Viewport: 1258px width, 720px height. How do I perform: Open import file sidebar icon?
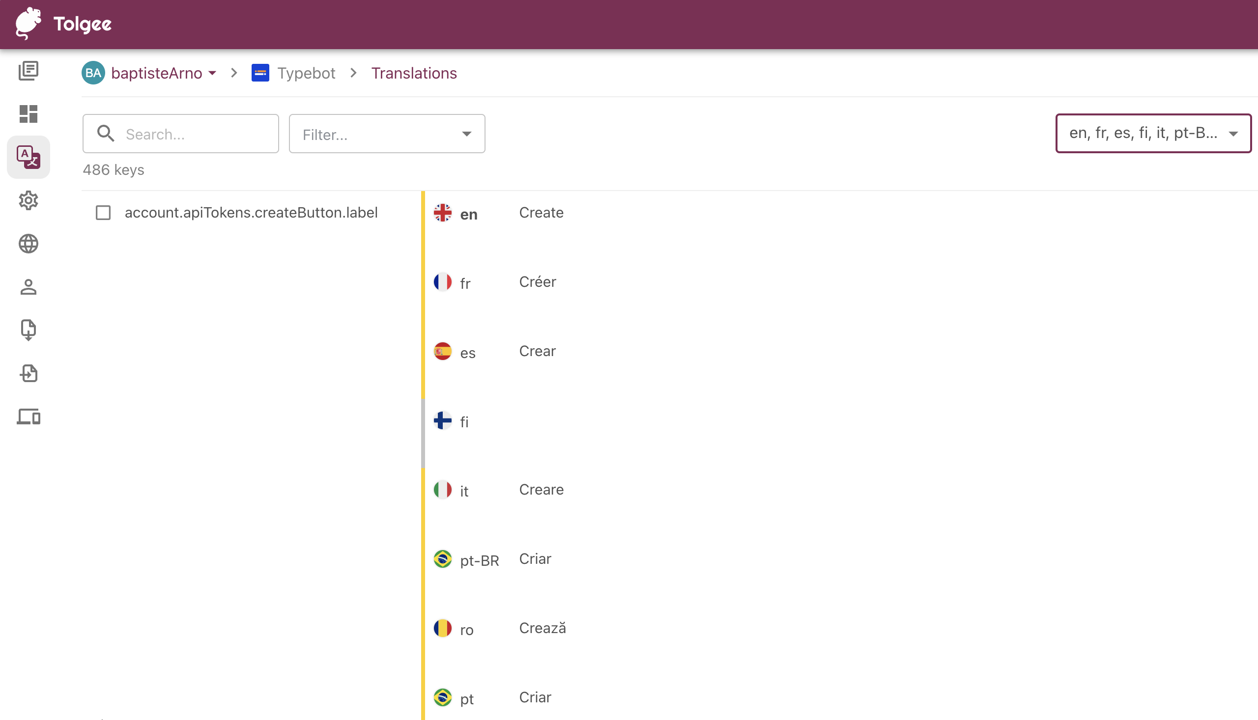pyautogui.click(x=28, y=330)
